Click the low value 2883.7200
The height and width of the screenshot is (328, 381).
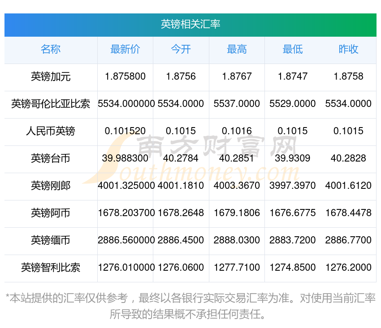(293, 240)
